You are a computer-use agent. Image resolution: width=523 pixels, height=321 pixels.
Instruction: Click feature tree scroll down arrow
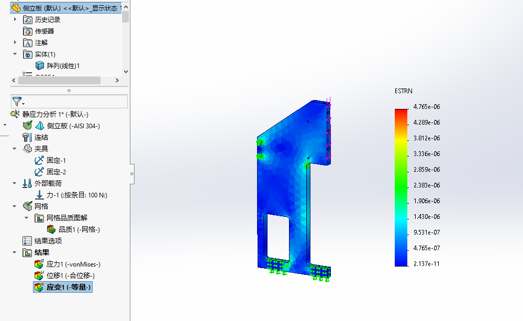[x=126, y=71]
